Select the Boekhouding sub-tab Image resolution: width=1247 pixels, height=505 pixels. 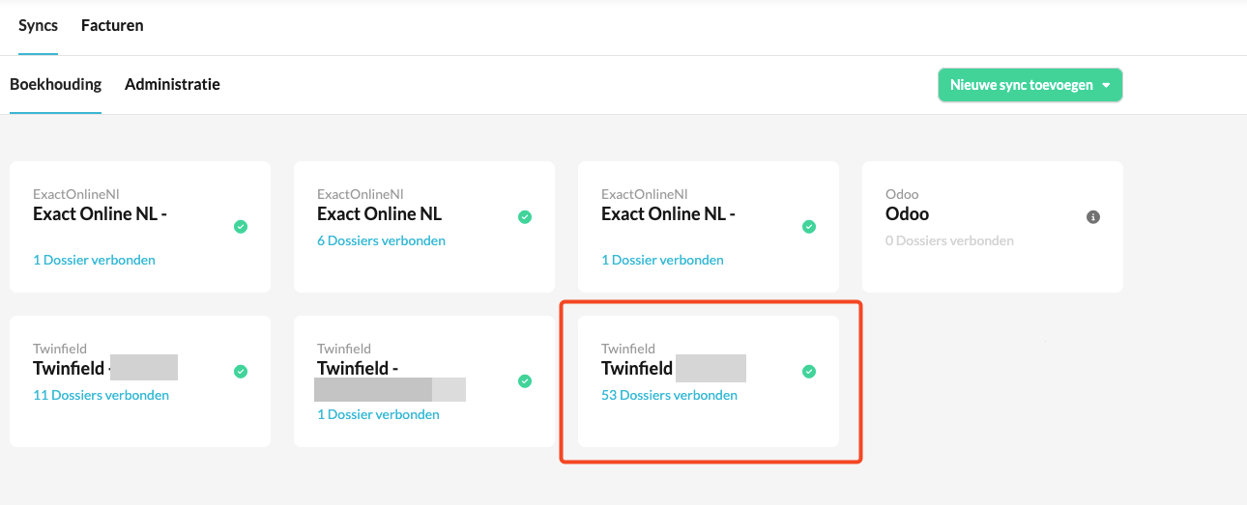click(55, 85)
